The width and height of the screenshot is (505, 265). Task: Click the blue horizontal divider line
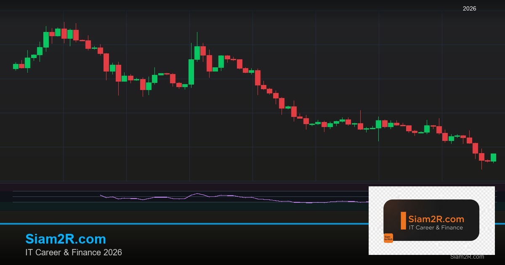(x=168, y=224)
